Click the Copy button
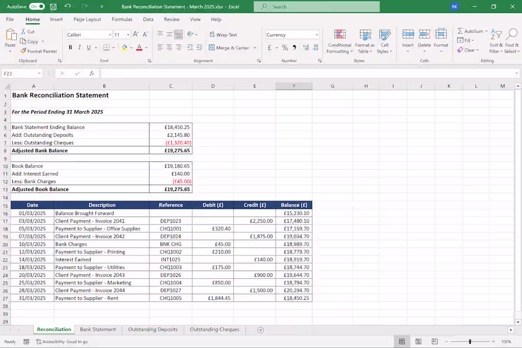Screen dimensions: 522x348 click(29, 41)
